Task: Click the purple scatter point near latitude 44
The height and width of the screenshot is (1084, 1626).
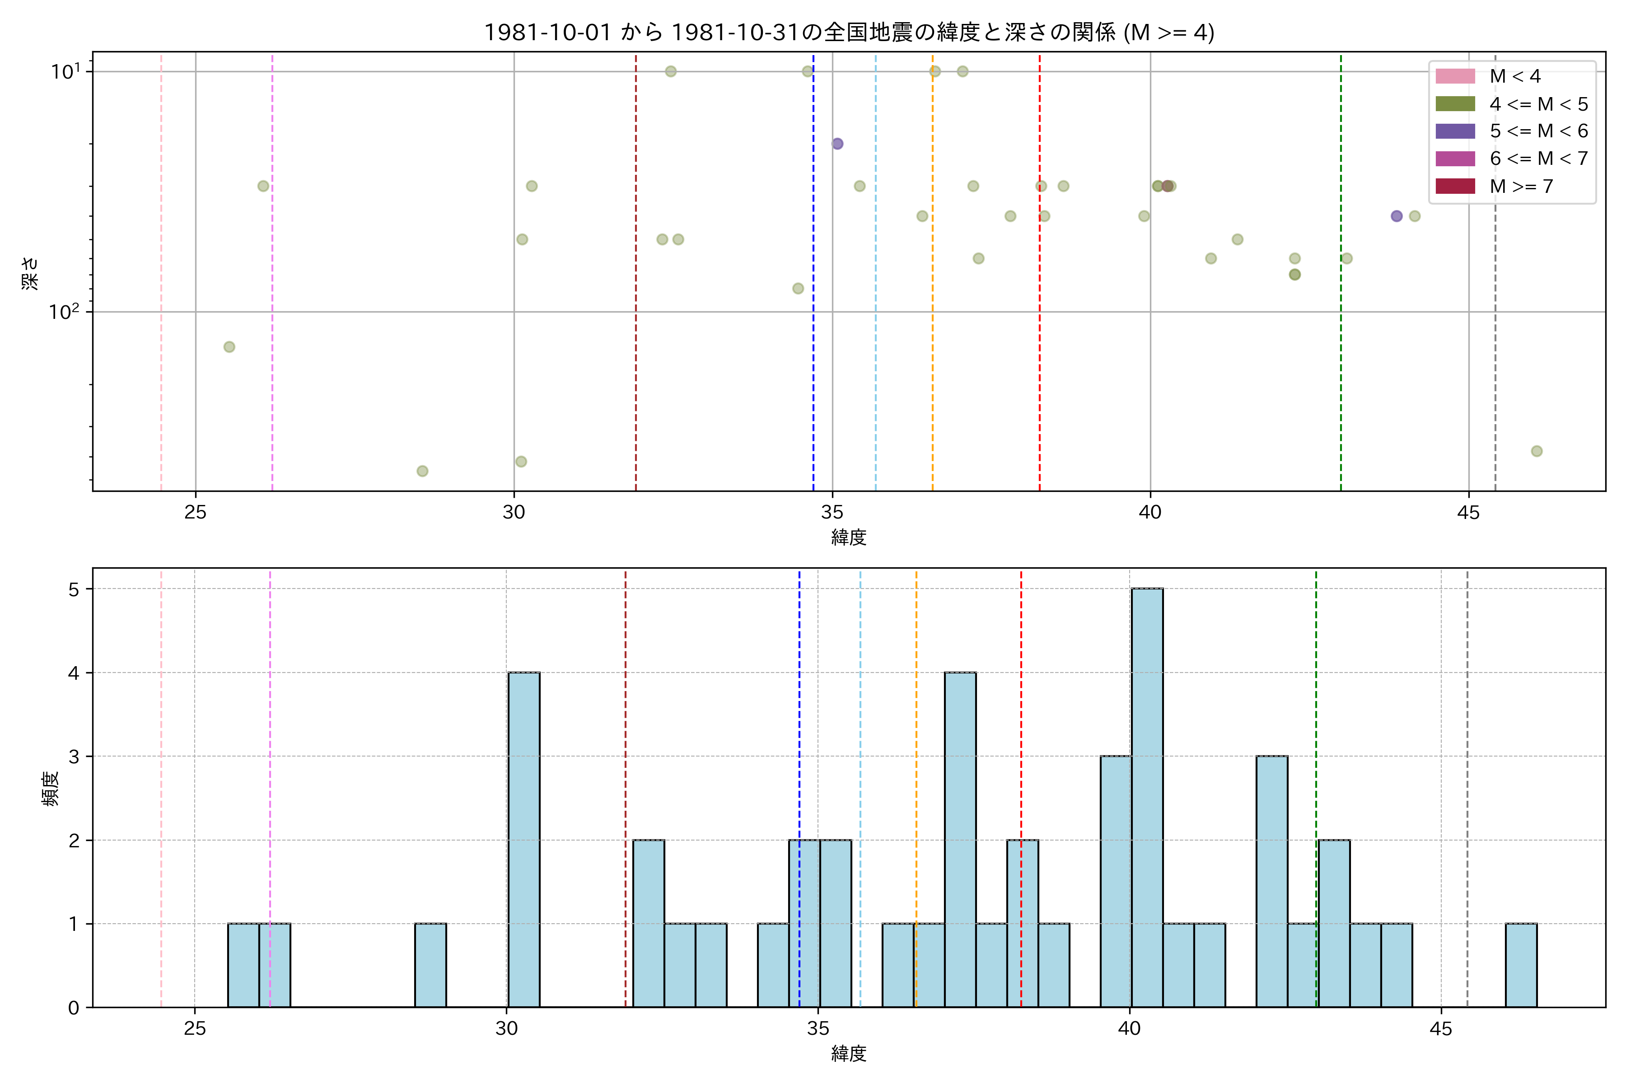Action: click(1397, 216)
